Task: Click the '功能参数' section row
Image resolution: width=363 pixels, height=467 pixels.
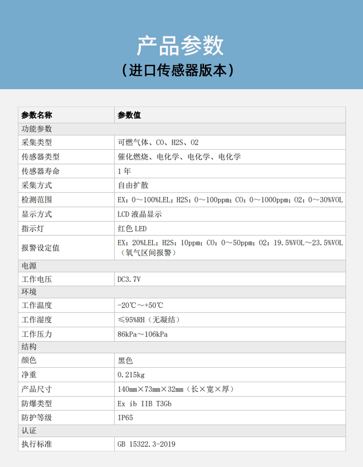Action: point(182,129)
